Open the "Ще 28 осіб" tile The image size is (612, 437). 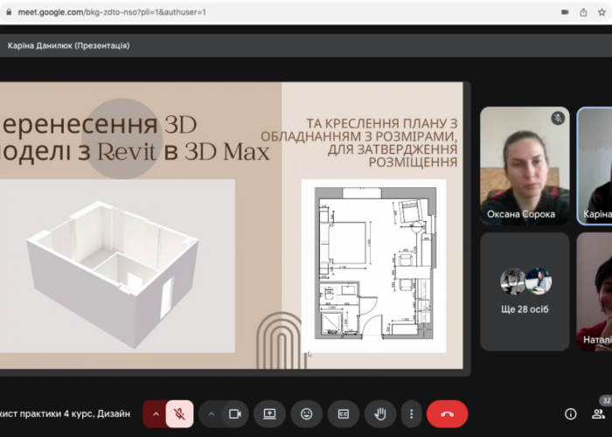pos(525,290)
